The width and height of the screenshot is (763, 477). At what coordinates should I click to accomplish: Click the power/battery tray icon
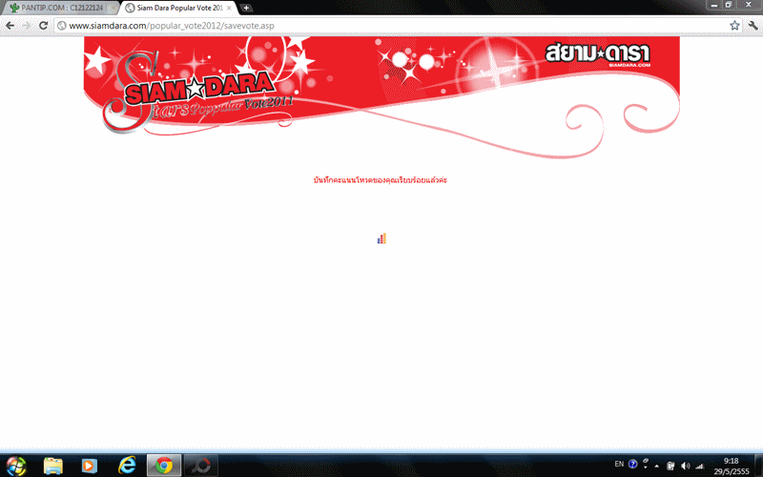click(x=670, y=466)
